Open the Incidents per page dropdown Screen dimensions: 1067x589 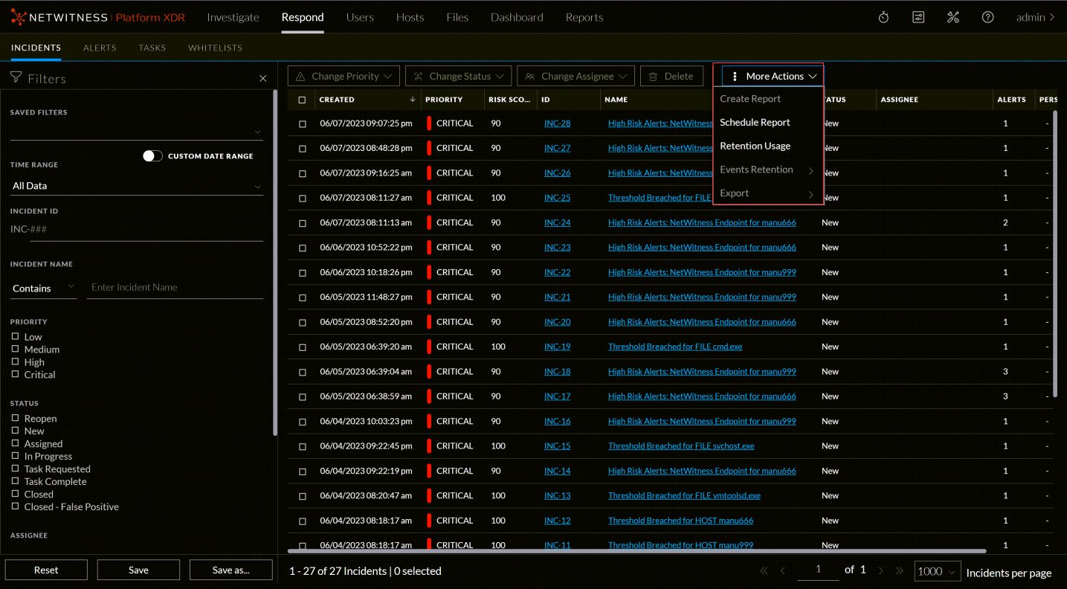[x=936, y=571]
